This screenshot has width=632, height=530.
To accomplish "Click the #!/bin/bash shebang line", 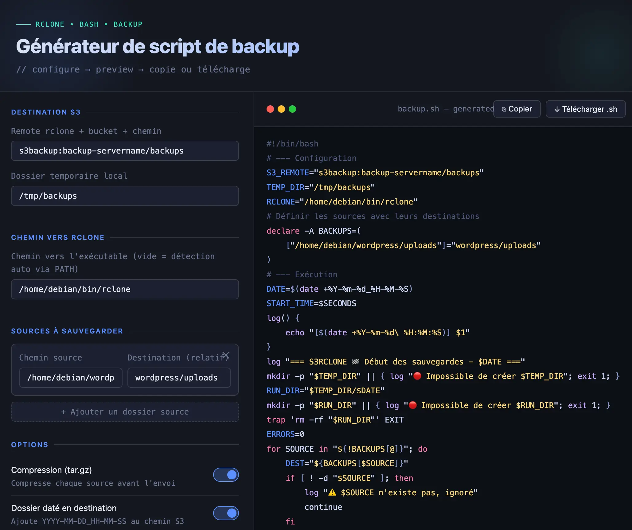I will pyautogui.click(x=292, y=144).
